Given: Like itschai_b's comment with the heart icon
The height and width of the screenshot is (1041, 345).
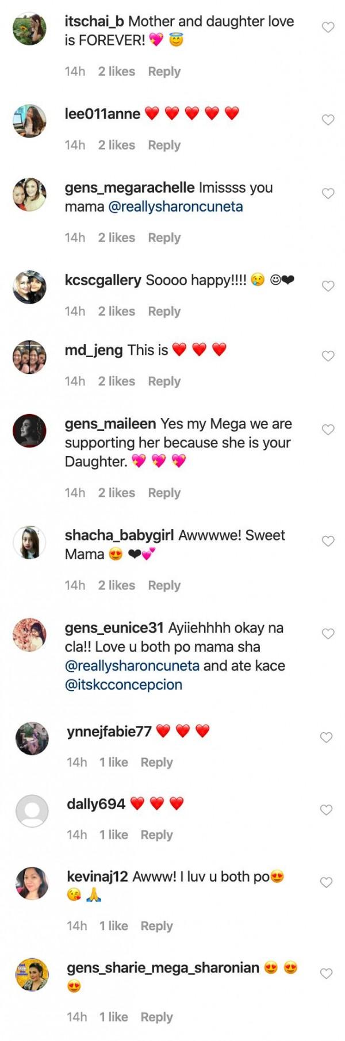Looking at the screenshot, I should click(x=328, y=26).
